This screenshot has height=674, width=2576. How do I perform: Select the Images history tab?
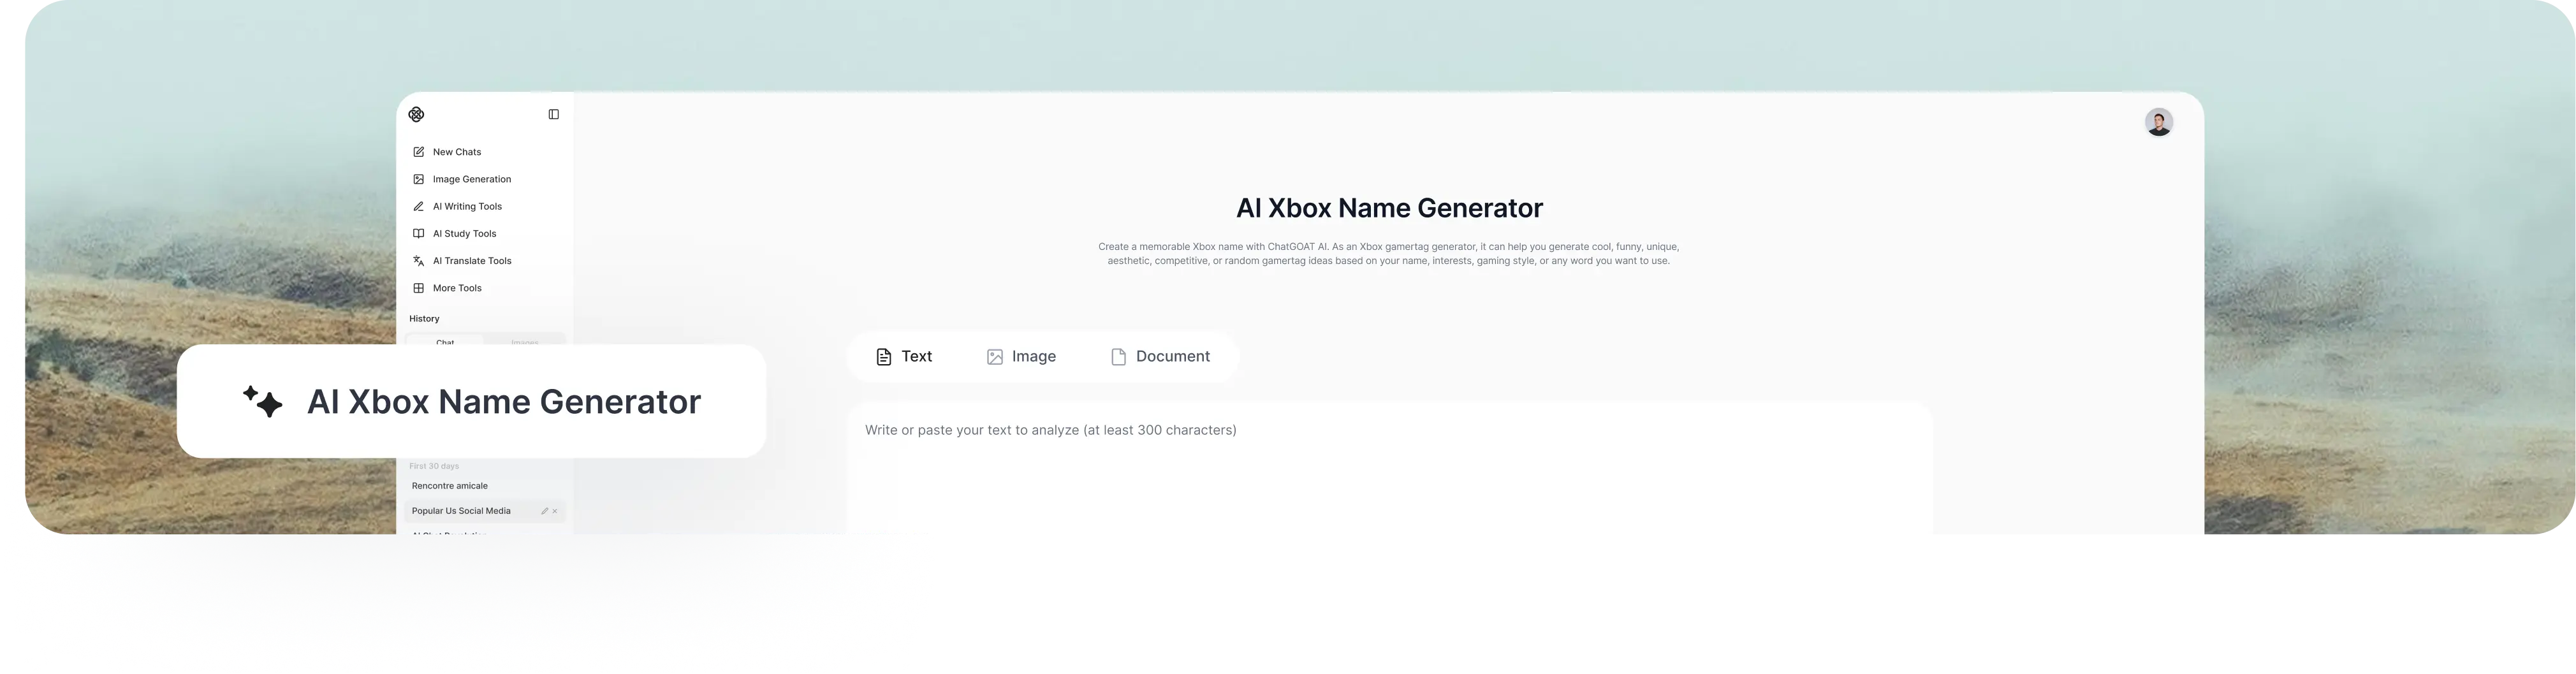coord(525,340)
